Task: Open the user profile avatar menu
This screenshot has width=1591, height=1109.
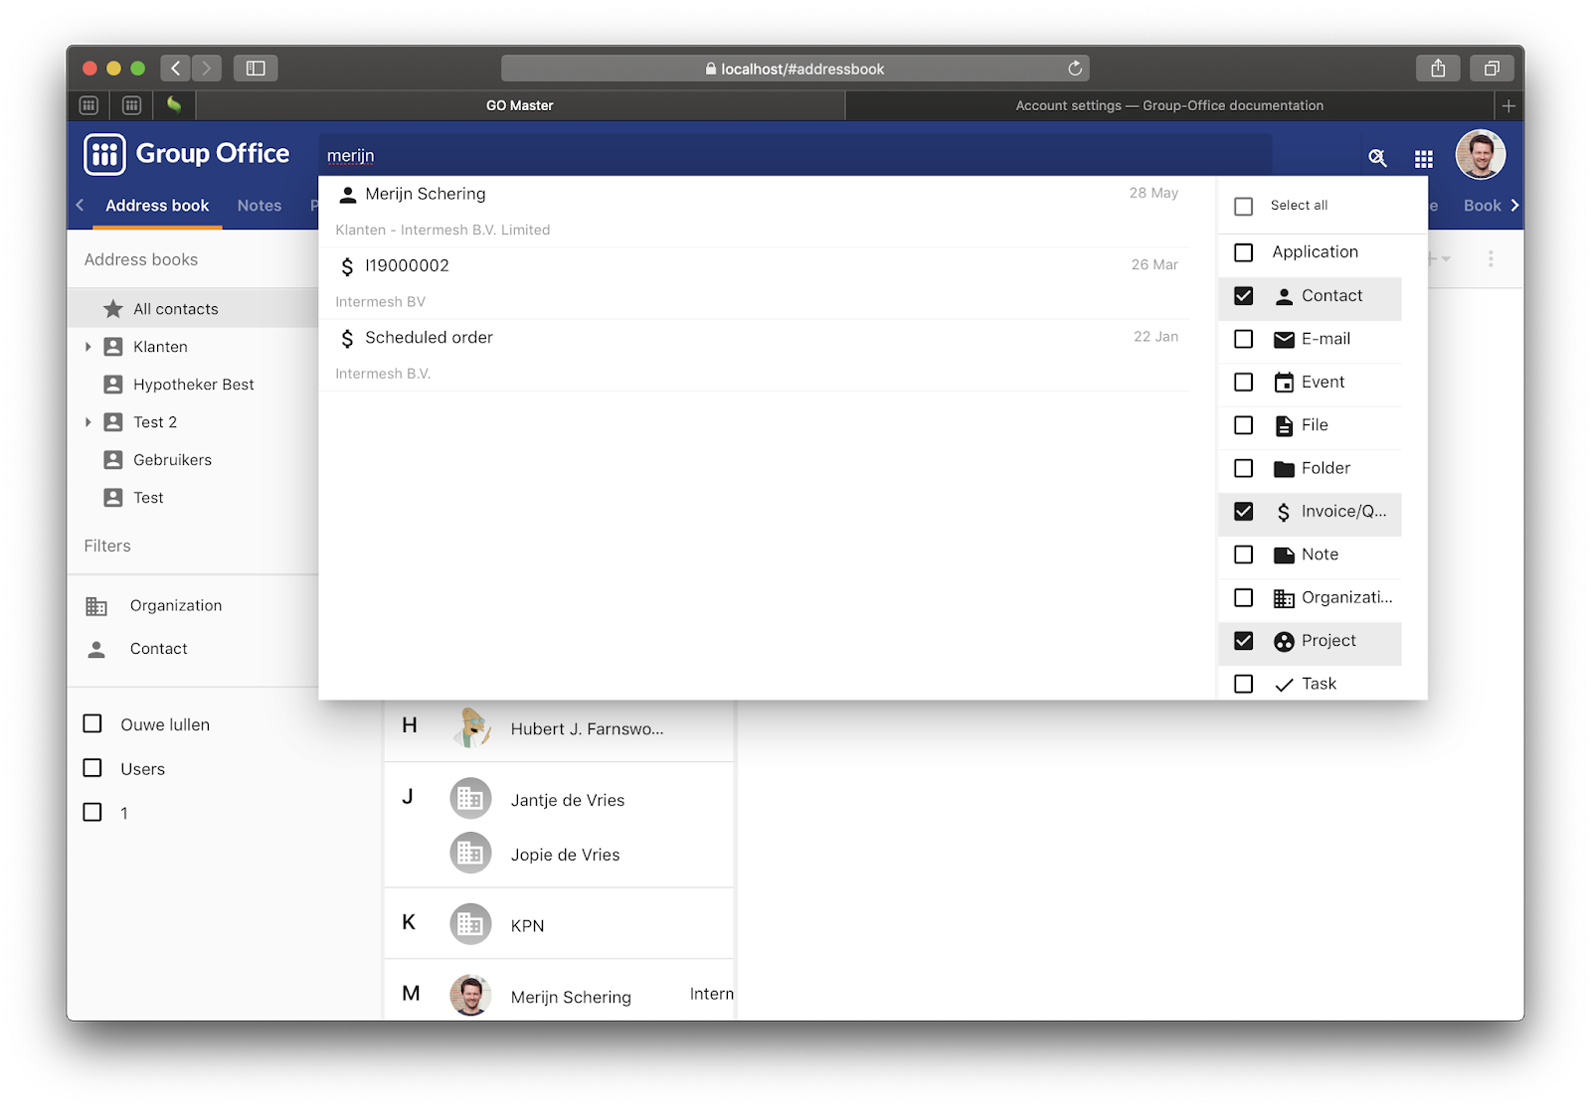Action: (1480, 156)
